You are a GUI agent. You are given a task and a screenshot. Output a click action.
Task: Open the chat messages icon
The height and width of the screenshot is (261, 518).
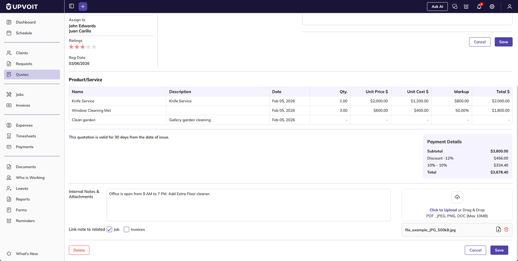click(455, 6)
